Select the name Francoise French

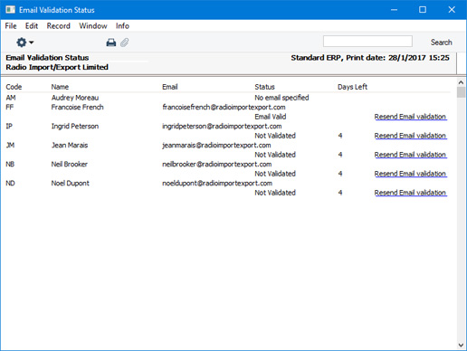[x=77, y=107]
